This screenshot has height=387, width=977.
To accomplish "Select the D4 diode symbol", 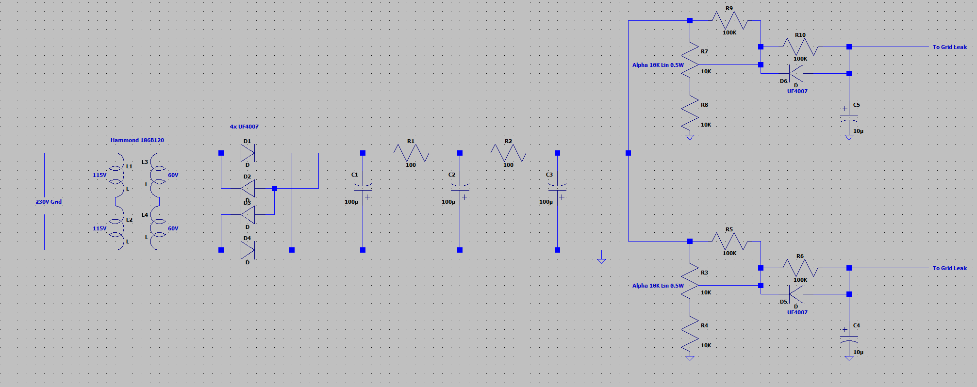I will 248,250.
